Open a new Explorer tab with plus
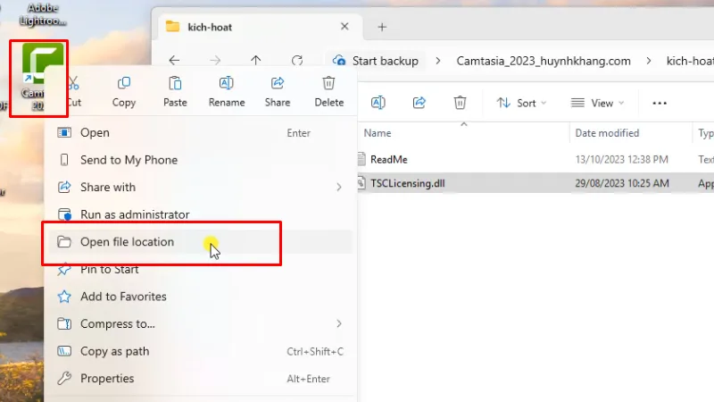This screenshot has width=714, height=402. [x=382, y=27]
